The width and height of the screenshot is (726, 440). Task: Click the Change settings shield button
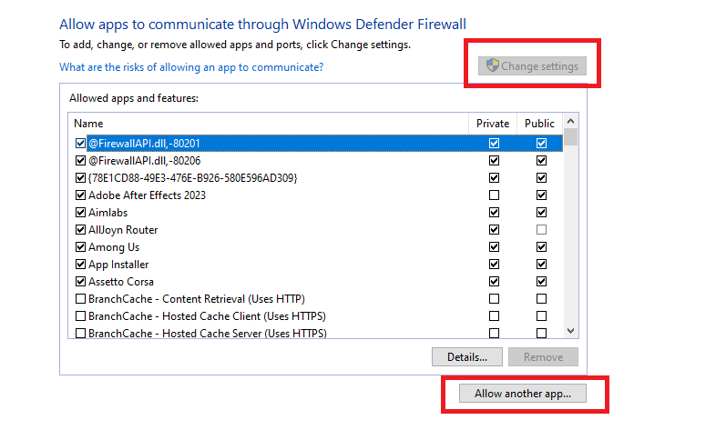point(532,66)
